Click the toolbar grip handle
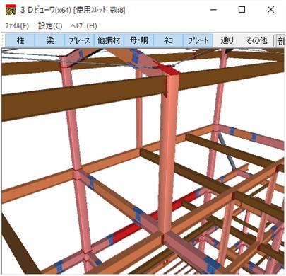The image size is (286, 276). 3,40
